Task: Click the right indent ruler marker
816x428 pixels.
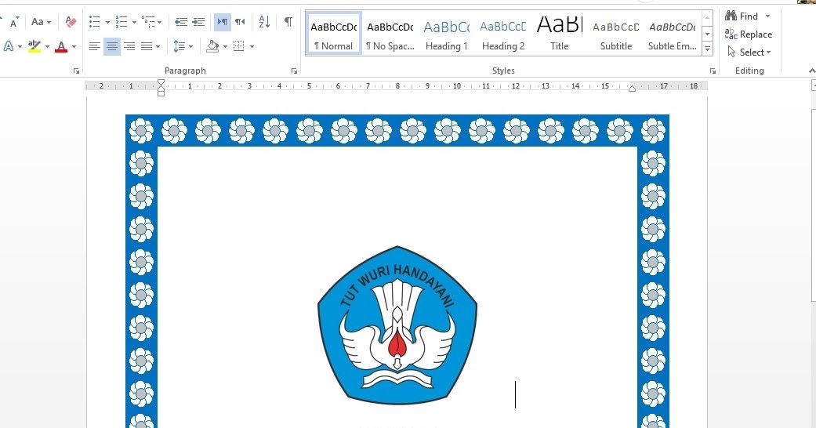Action: (632, 88)
